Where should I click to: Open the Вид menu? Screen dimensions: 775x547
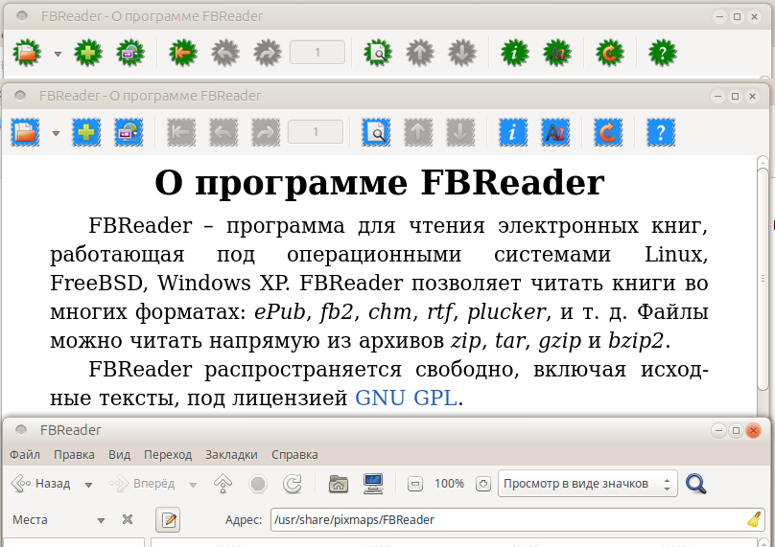pyautogui.click(x=119, y=455)
